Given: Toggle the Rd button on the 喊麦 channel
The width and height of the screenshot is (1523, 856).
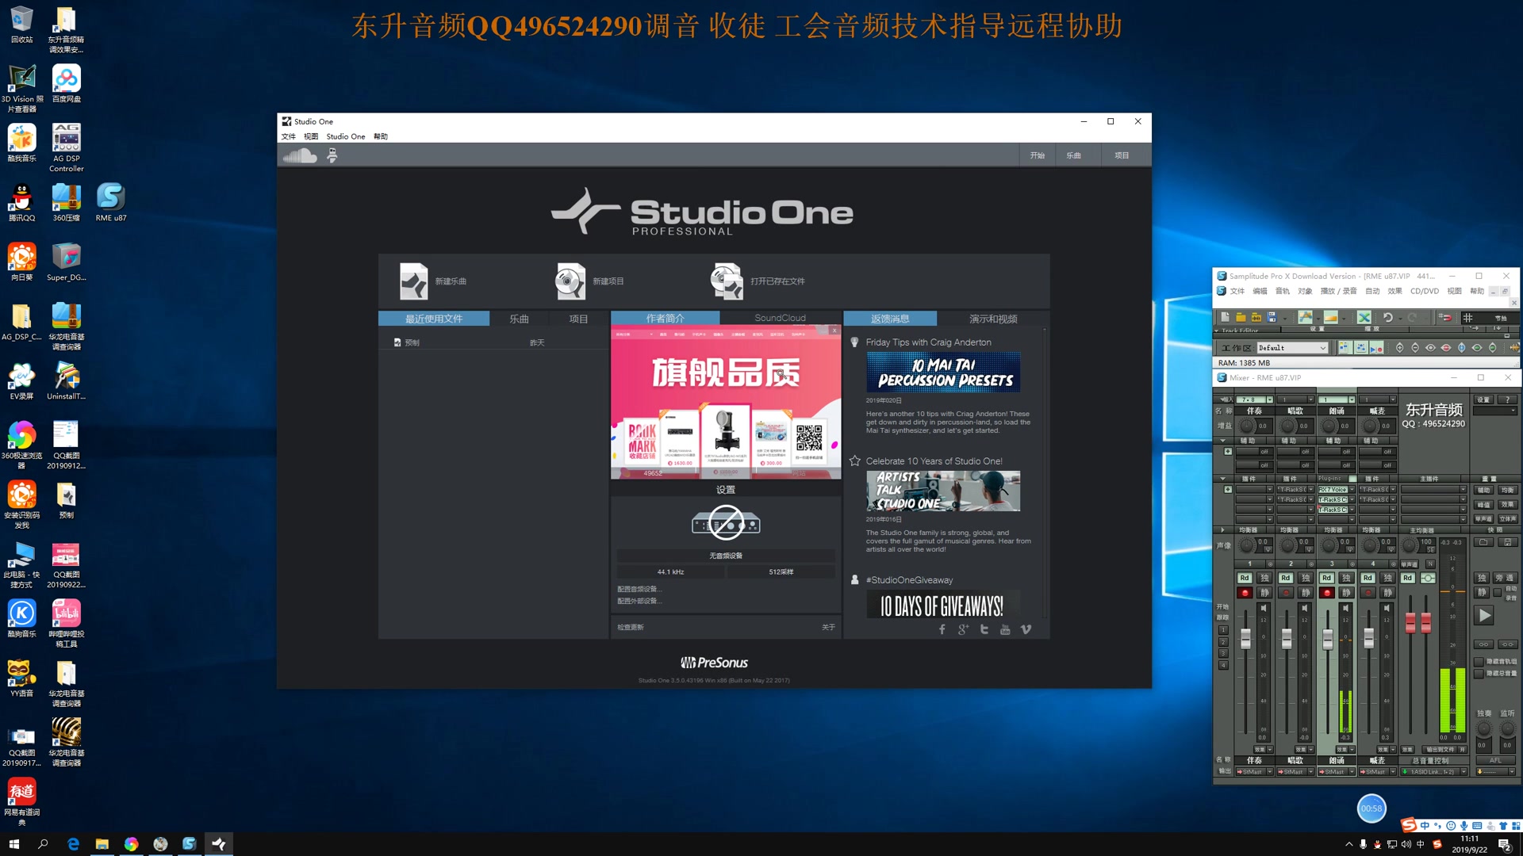Looking at the screenshot, I should point(1368,578).
